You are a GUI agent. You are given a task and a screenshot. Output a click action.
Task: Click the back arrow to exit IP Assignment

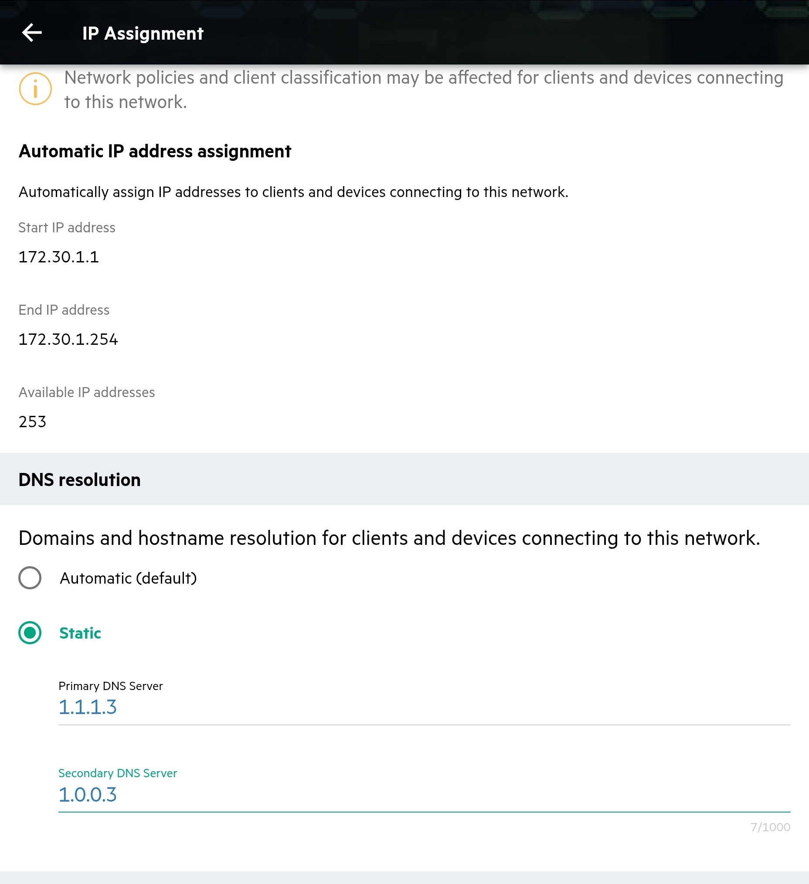tap(31, 32)
